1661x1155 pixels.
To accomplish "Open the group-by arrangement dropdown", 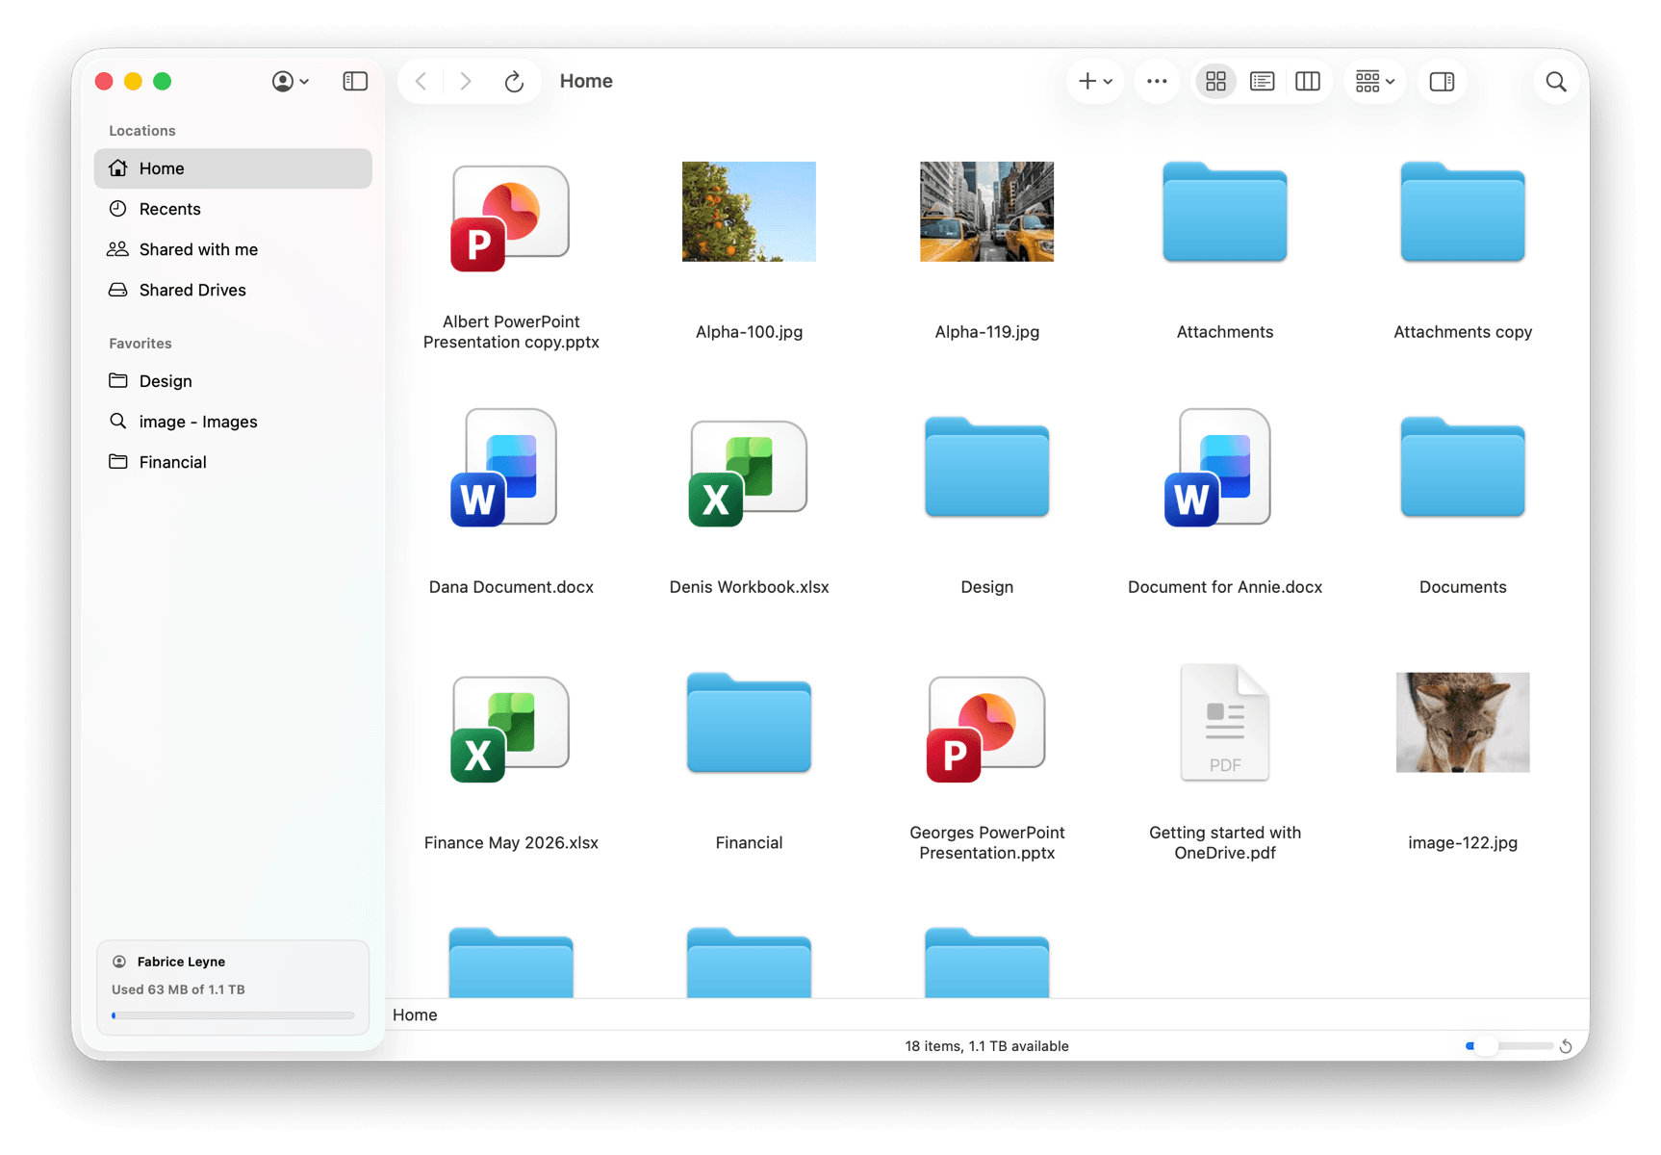I will click(1374, 82).
